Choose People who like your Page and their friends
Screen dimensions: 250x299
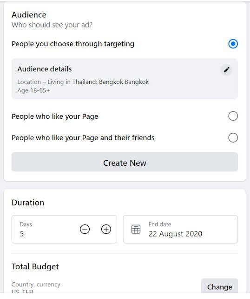pyautogui.click(x=233, y=138)
